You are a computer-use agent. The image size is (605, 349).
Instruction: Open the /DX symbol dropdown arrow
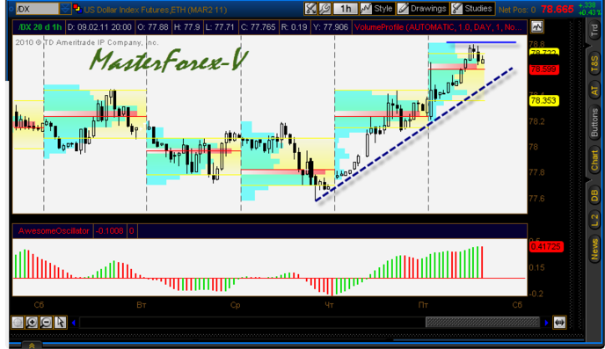click(x=65, y=9)
